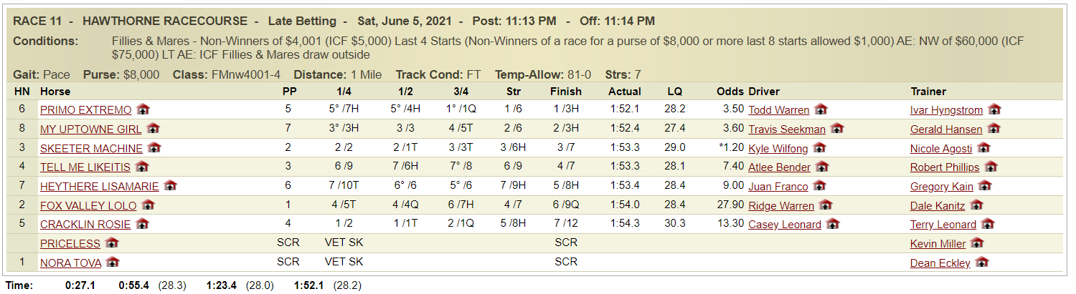
Task: View trainer Gerald Hansen profile
Action: 946,129
